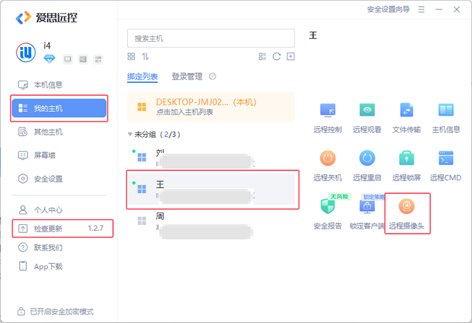Click help question mark beside 登录管理

tap(212, 76)
